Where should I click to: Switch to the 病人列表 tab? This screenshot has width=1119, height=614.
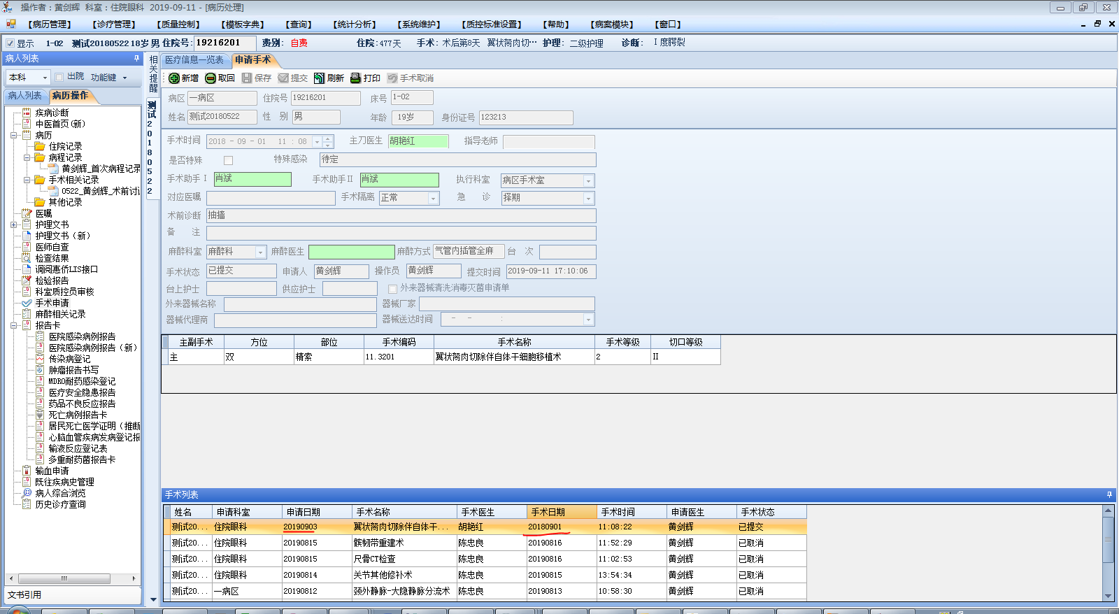click(25, 96)
